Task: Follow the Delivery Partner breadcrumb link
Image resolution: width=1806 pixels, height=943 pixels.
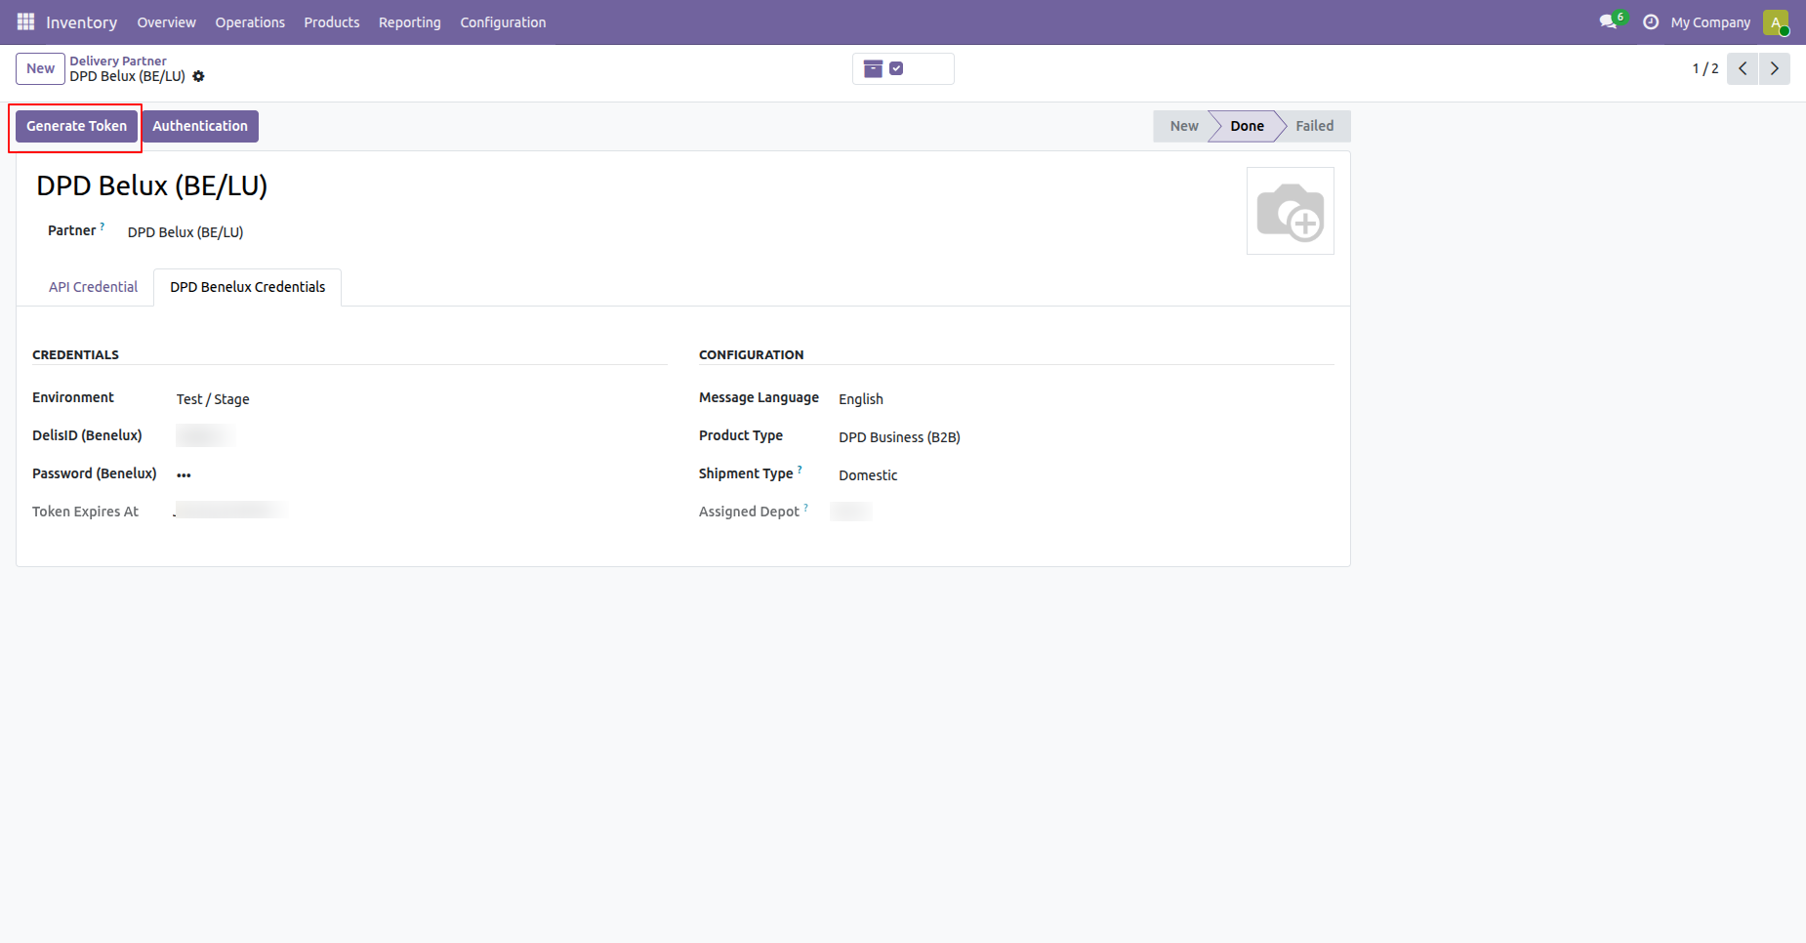Action: (118, 61)
